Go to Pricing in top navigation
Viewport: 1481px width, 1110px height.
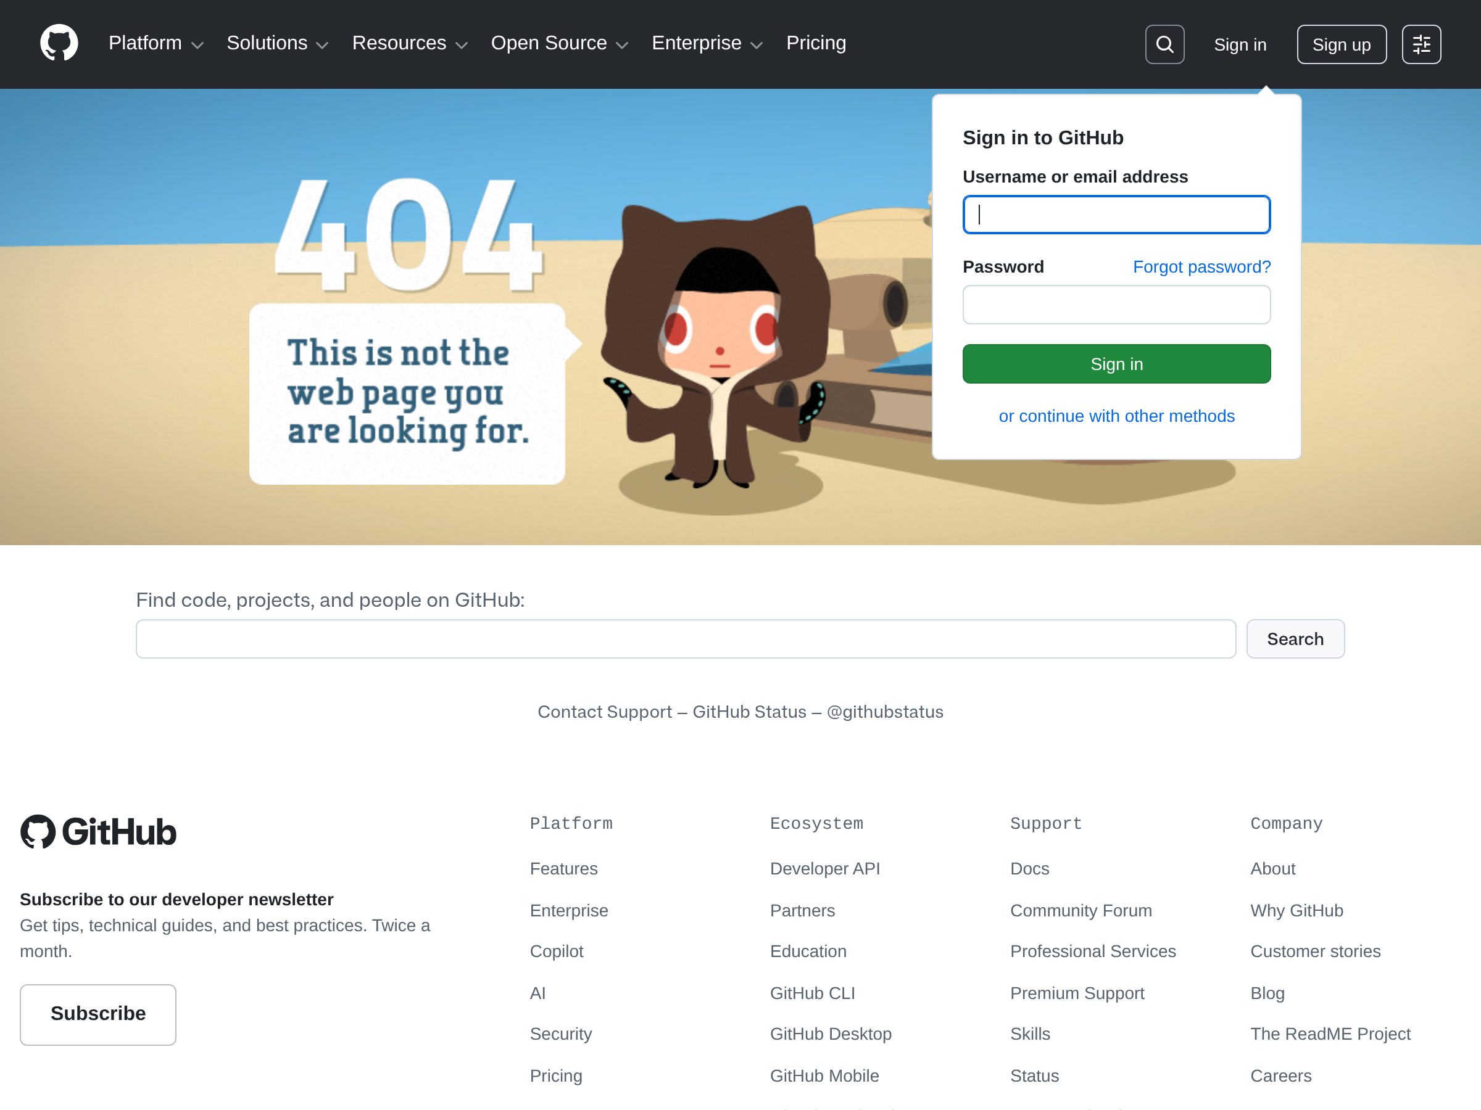pyautogui.click(x=816, y=44)
